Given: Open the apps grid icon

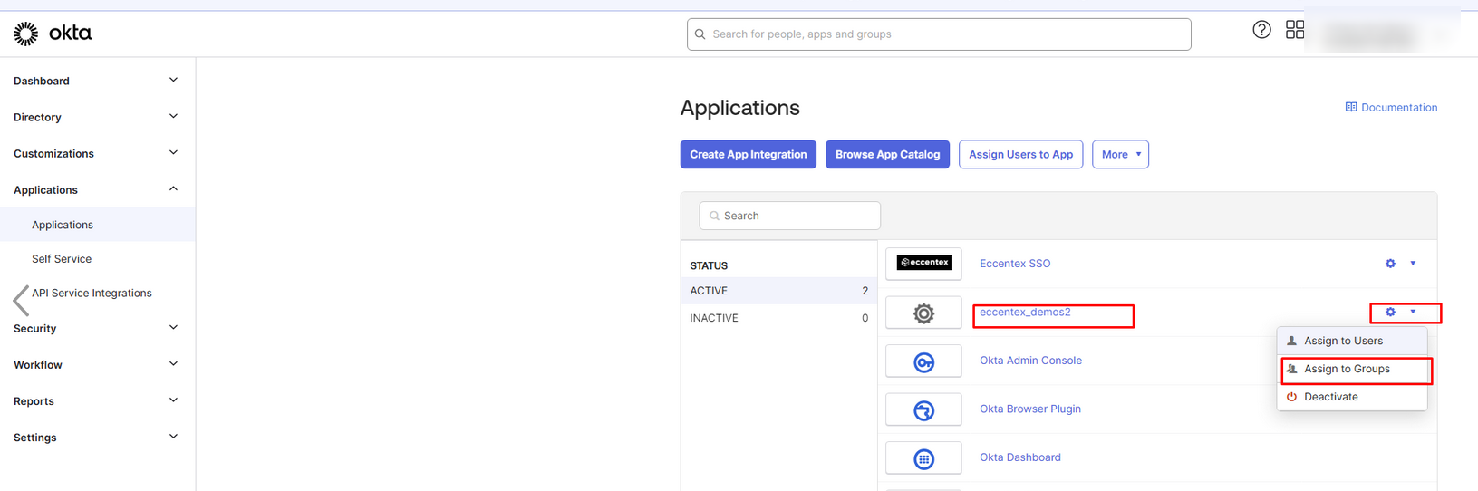Looking at the screenshot, I should pyautogui.click(x=1295, y=30).
